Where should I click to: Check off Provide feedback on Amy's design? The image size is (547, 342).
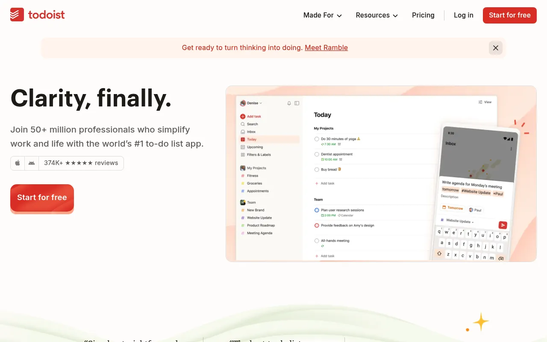coord(317,225)
